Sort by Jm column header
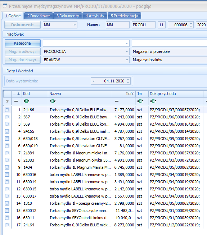The image size is (207, 235). pos(142,94)
